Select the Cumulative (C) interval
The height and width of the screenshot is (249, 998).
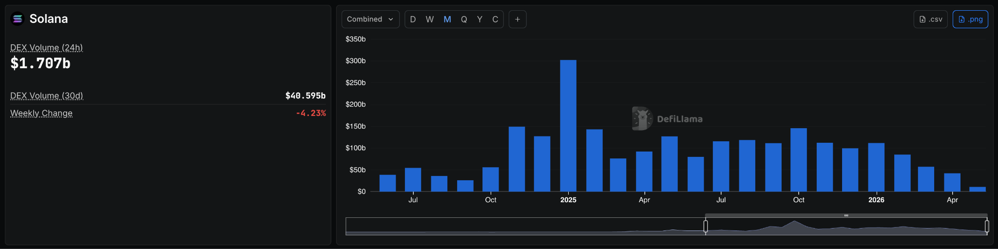[495, 19]
